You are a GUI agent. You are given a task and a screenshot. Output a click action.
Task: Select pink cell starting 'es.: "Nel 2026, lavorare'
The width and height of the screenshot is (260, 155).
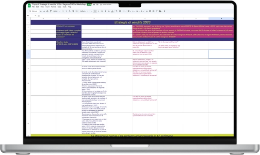click(x=183, y=27)
